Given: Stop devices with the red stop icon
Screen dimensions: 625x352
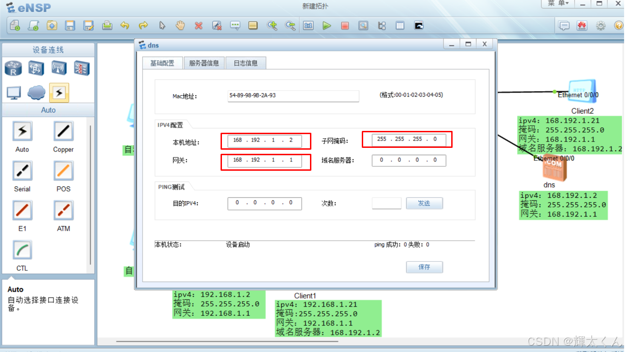Looking at the screenshot, I should click(x=345, y=26).
